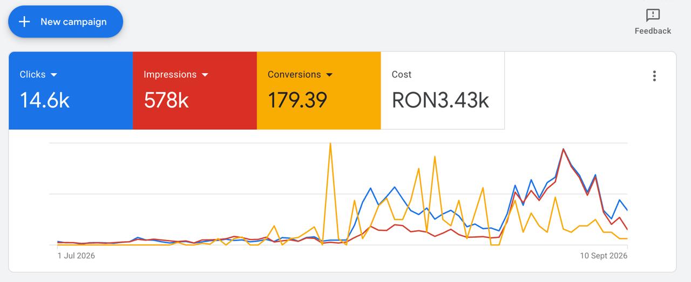Open the three-dot chart options menu
Image resolution: width=691 pixels, height=282 pixels.
pos(654,76)
